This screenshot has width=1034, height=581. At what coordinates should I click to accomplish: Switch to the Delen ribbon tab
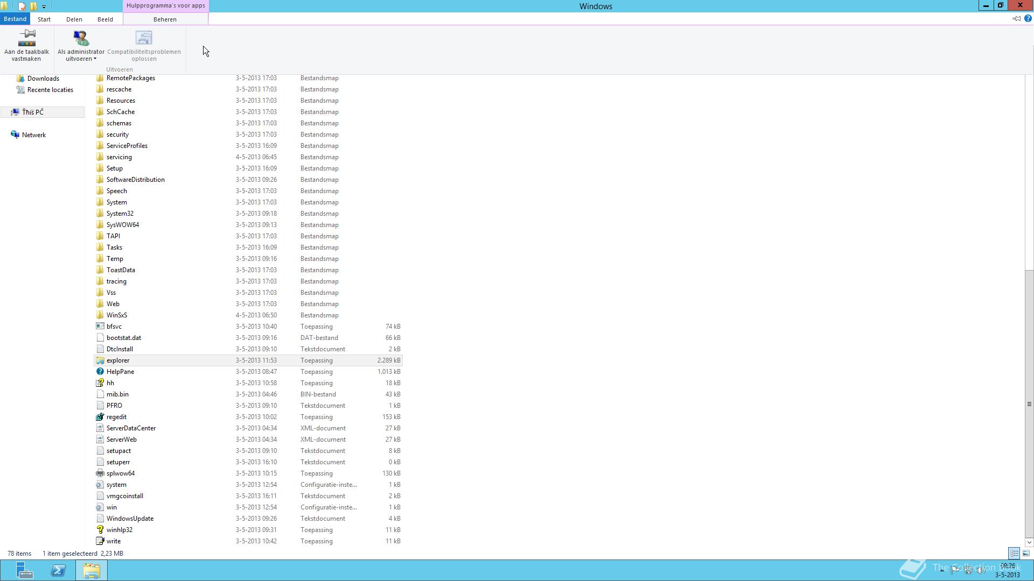point(74,19)
